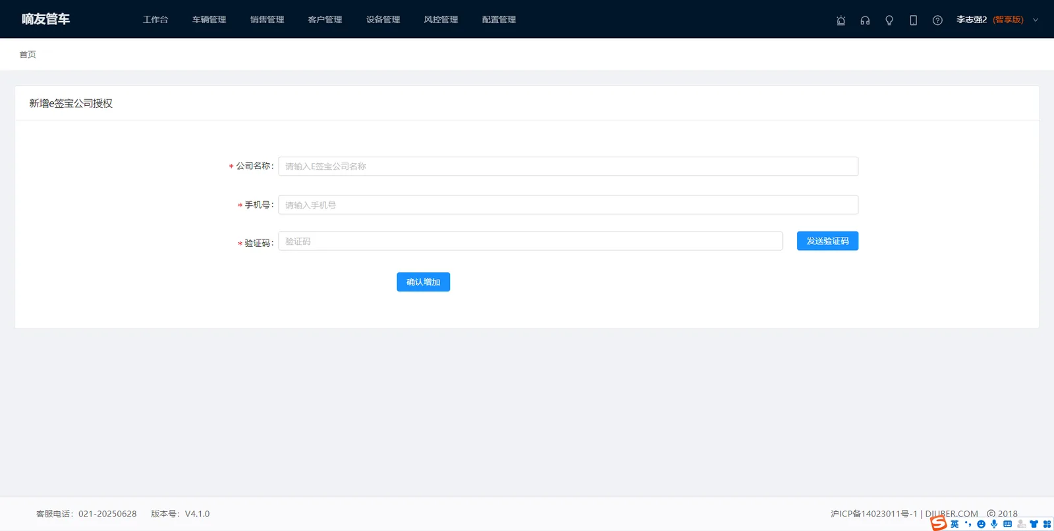Open the headset customer service icon

[865, 20]
